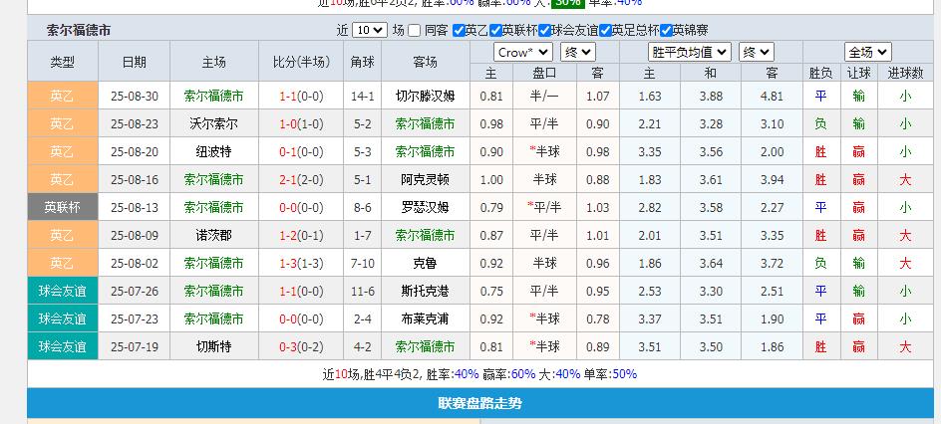The image size is (941, 424).
Task: Click the 球会友谊 tag for 25-07-26
Action: click(62, 292)
